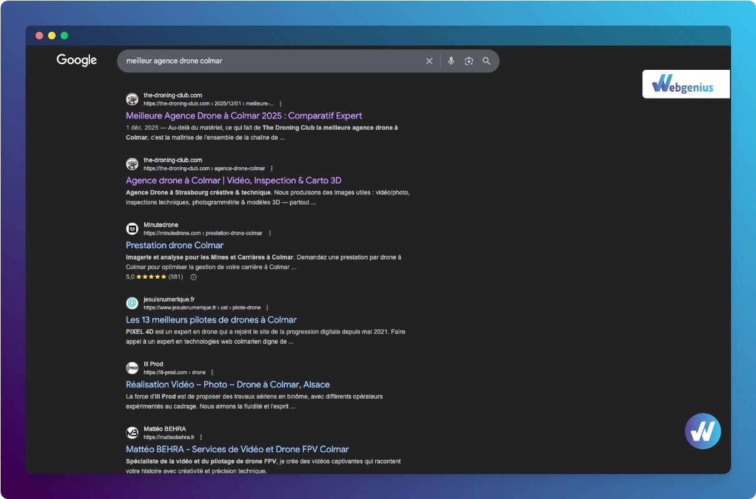Open more options for 2025/12/01 meilleure result

(280, 104)
